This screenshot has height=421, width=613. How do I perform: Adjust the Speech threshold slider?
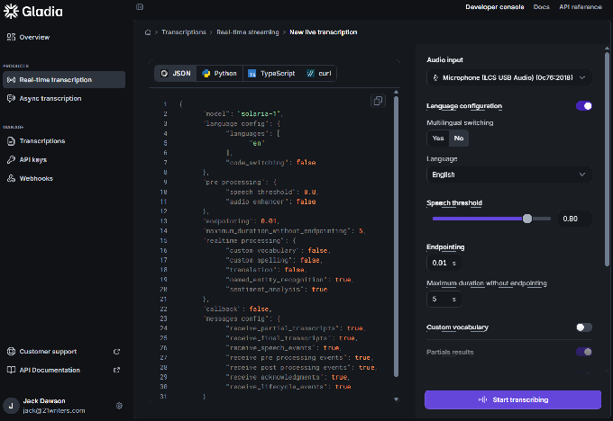(527, 219)
